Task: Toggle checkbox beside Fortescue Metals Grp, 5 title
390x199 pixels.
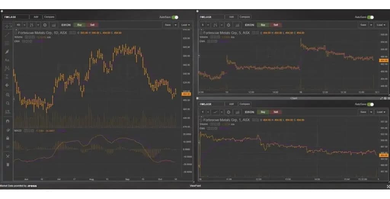Action: pos(201,33)
